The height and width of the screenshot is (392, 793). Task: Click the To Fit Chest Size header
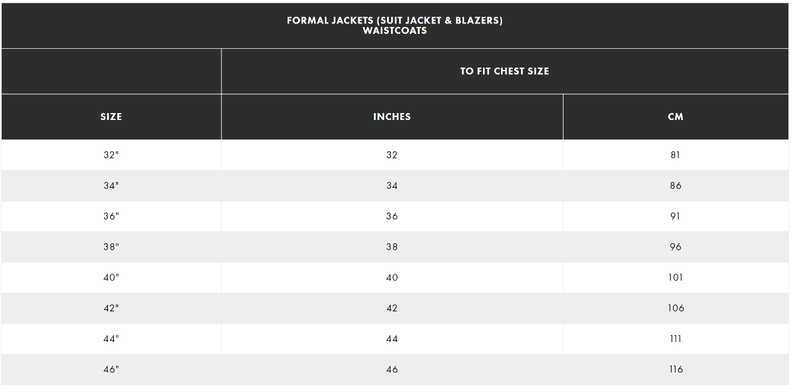click(504, 71)
